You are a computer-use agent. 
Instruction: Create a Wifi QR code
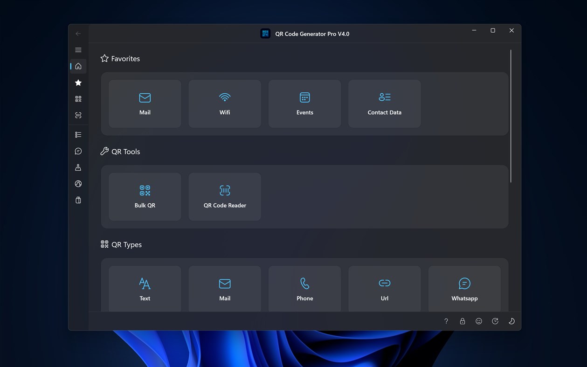tap(224, 103)
